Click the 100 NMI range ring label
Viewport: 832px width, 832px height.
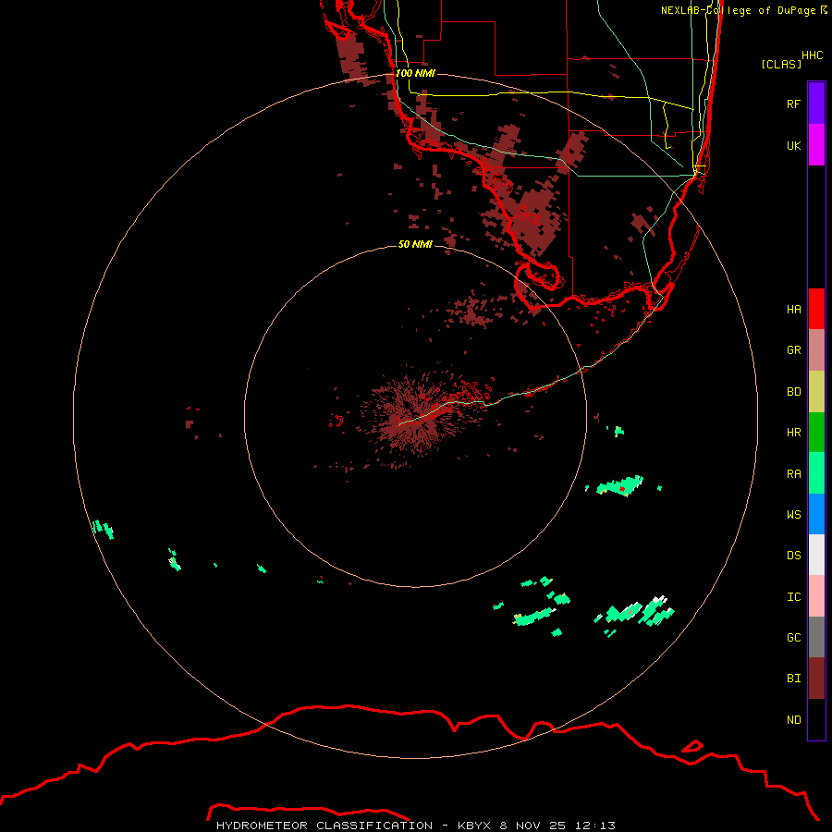click(415, 73)
